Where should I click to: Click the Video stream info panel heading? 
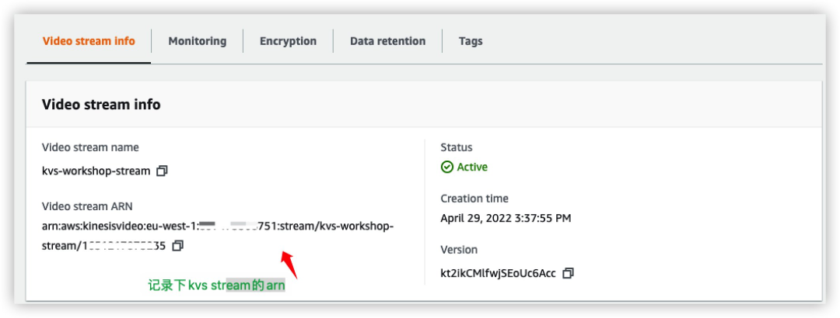pyautogui.click(x=101, y=104)
